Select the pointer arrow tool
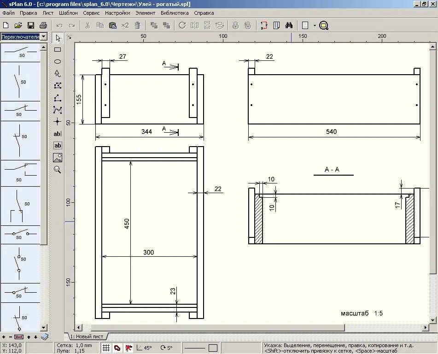Image resolution: width=438 pixels, height=354 pixels. [x=58, y=38]
